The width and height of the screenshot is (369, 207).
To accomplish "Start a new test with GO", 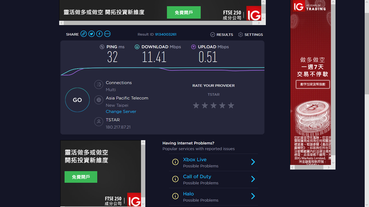I will 77,100.
